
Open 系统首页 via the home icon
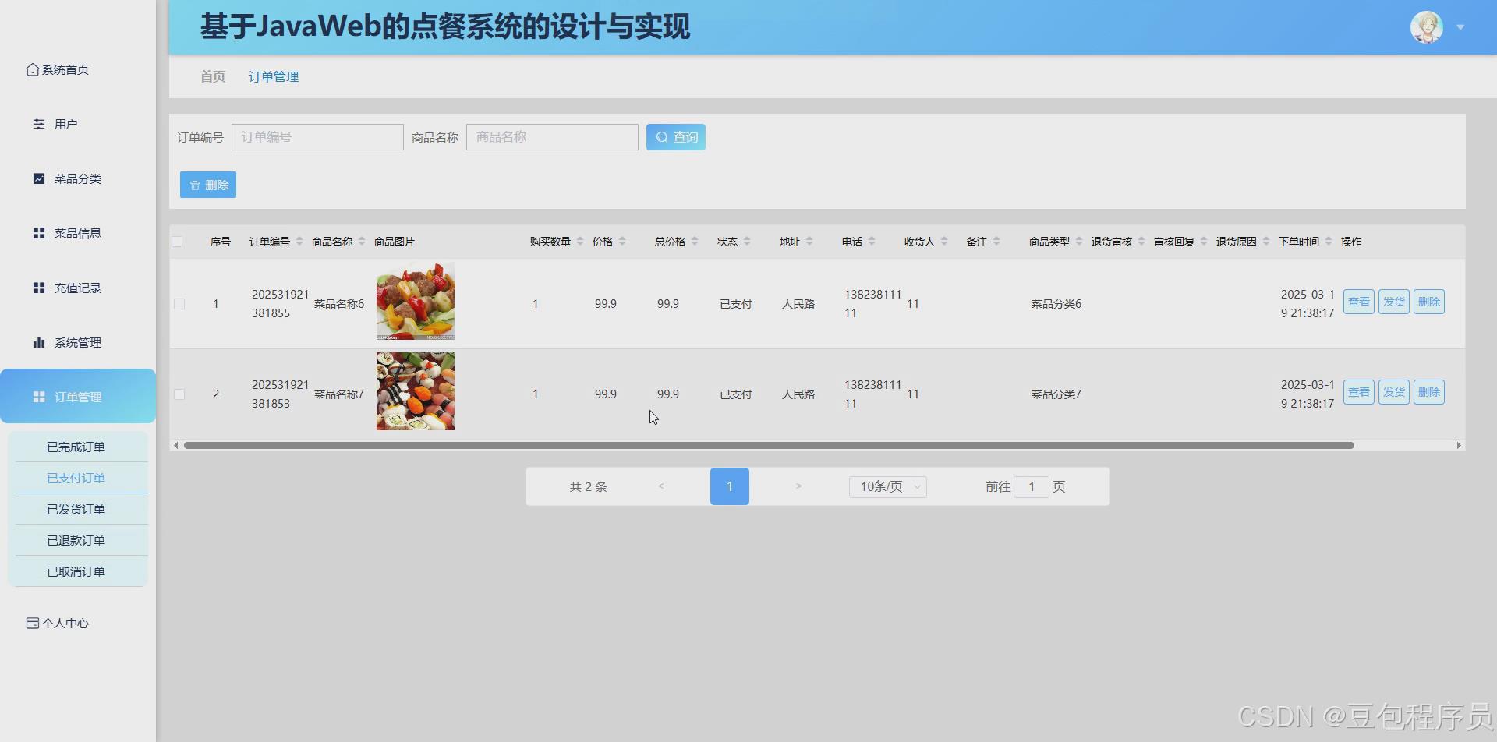[31, 69]
